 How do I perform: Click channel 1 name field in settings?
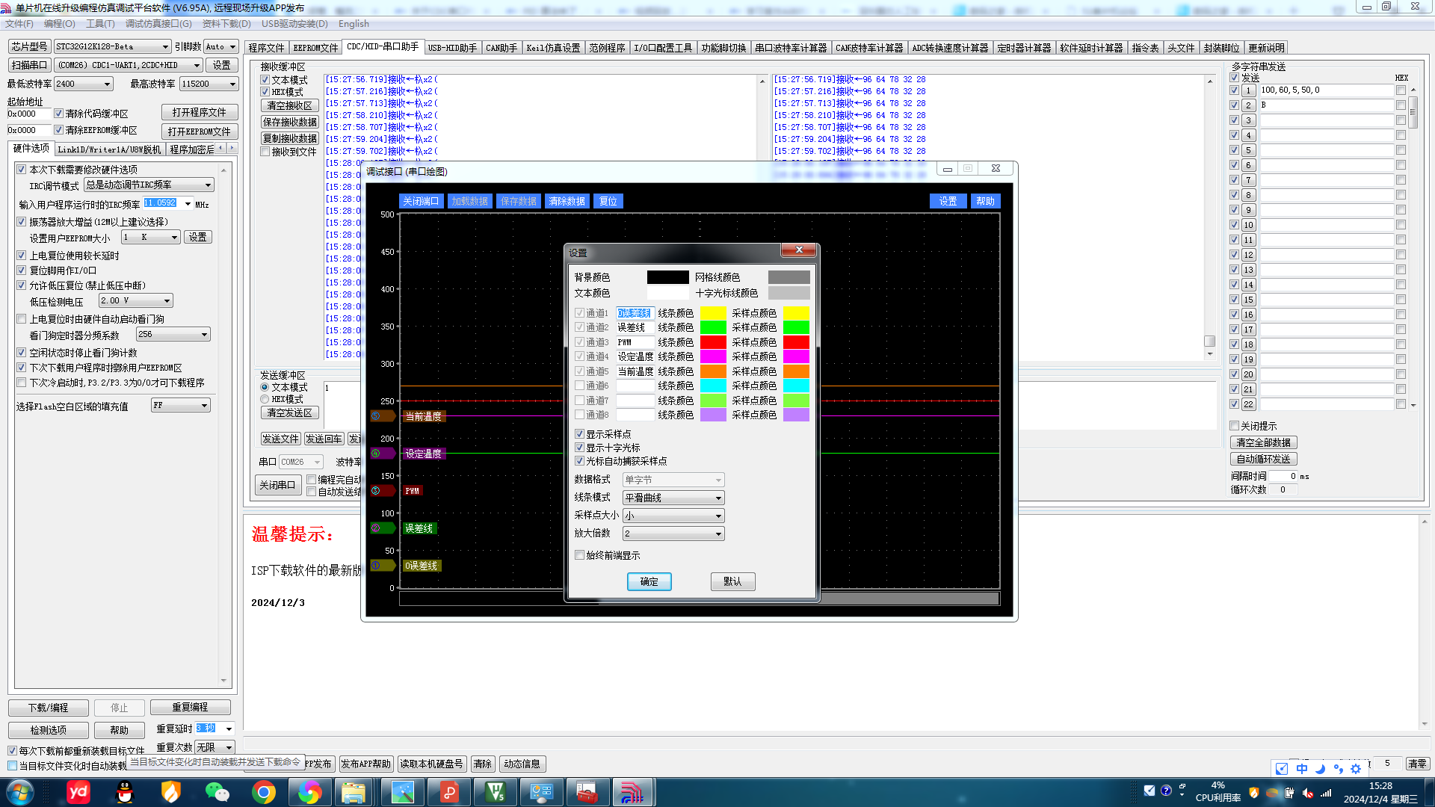click(635, 313)
